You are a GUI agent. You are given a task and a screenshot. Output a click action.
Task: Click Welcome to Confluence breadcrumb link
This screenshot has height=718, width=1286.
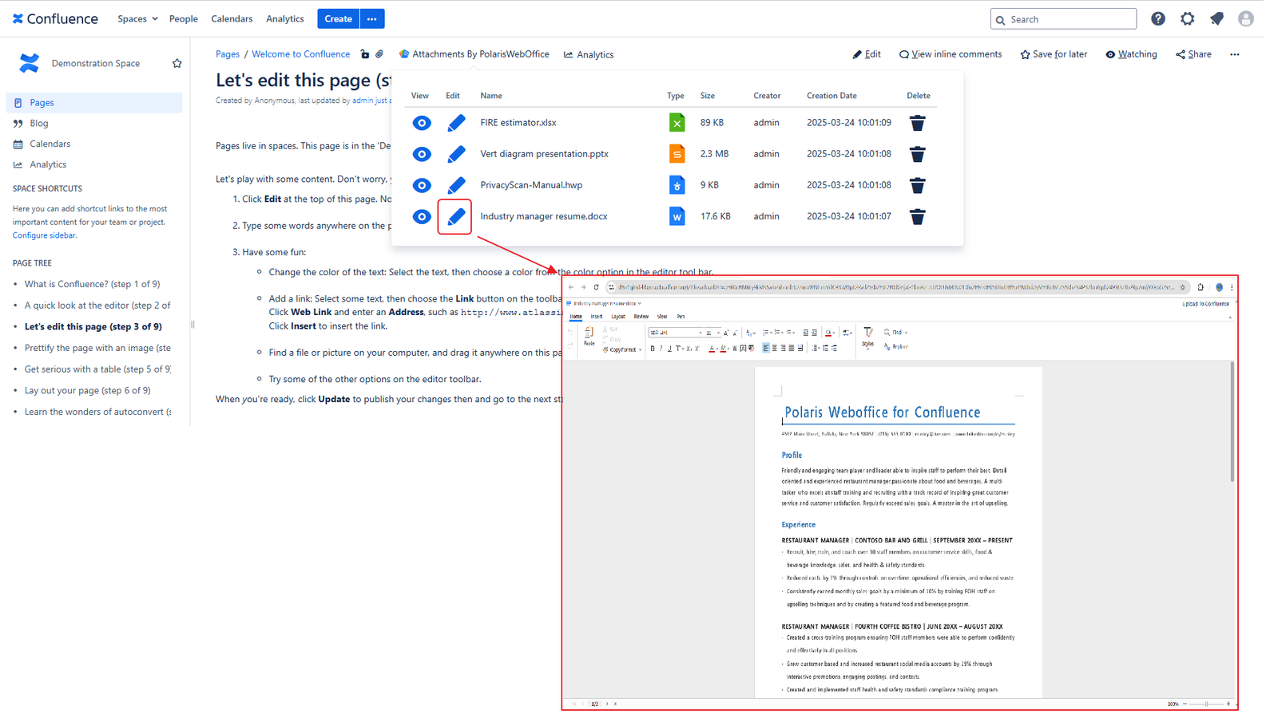301,54
